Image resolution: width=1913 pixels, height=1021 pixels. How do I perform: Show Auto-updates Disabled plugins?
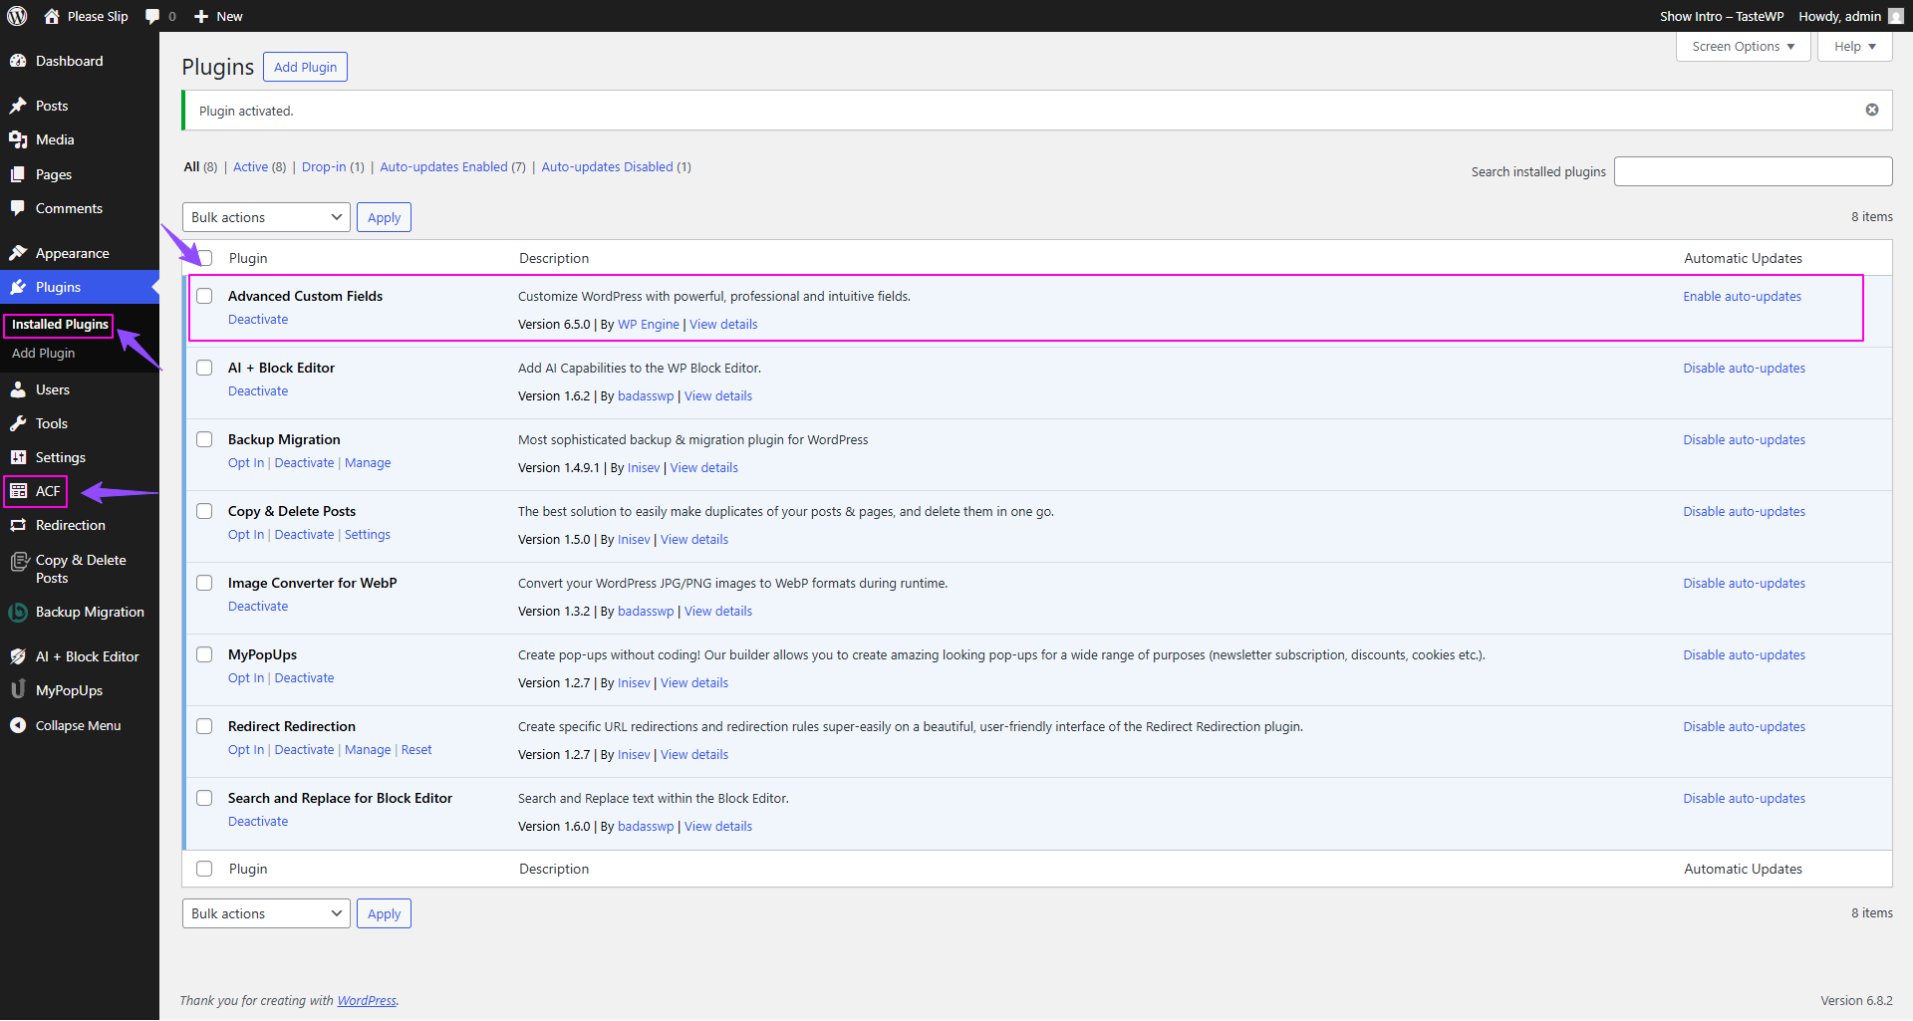[x=616, y=167]
